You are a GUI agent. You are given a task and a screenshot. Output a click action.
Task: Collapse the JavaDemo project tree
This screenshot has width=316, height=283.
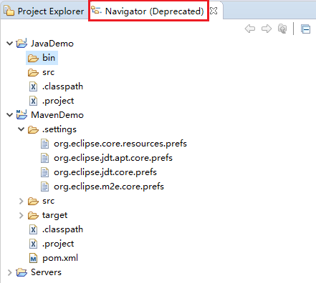point(9,44)
